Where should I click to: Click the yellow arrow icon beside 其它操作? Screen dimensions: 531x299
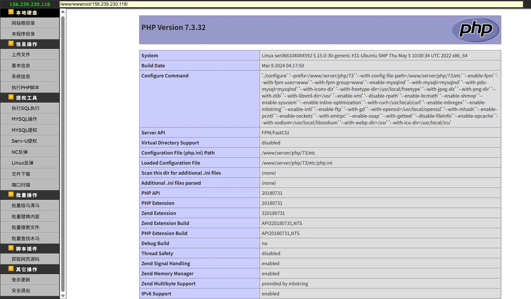[11, 269]
